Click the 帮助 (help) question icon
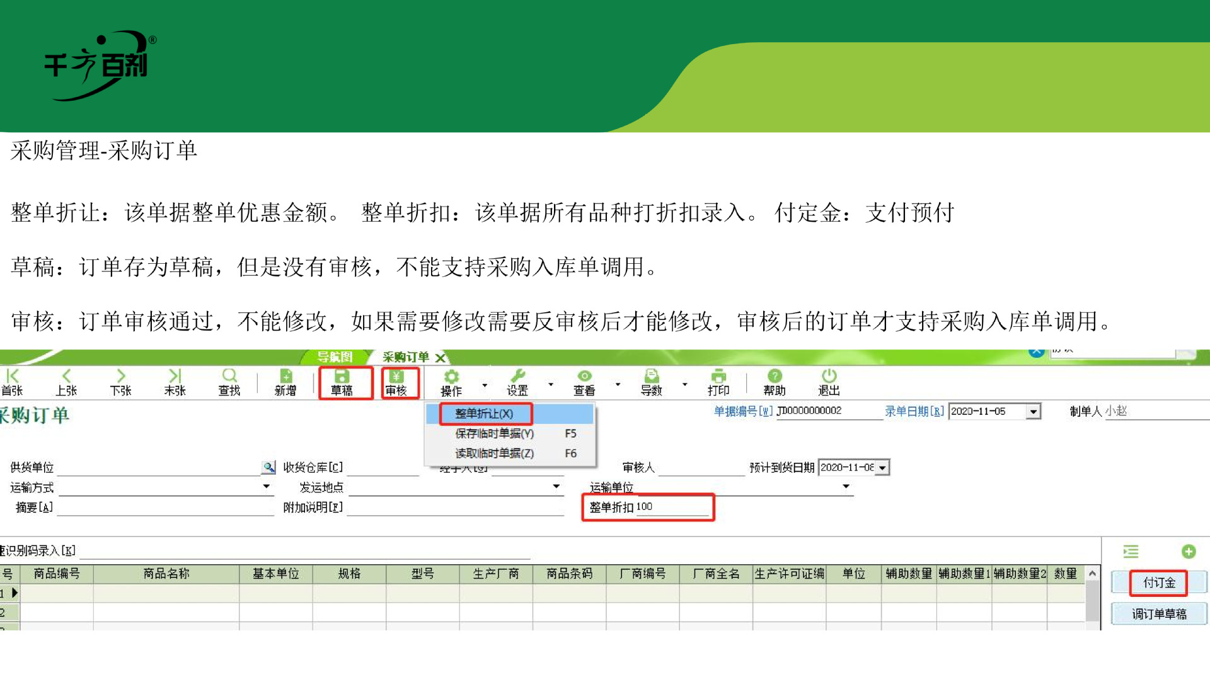Image resolution: width=1210 pixels, height=680 pixels. [775, 377]
